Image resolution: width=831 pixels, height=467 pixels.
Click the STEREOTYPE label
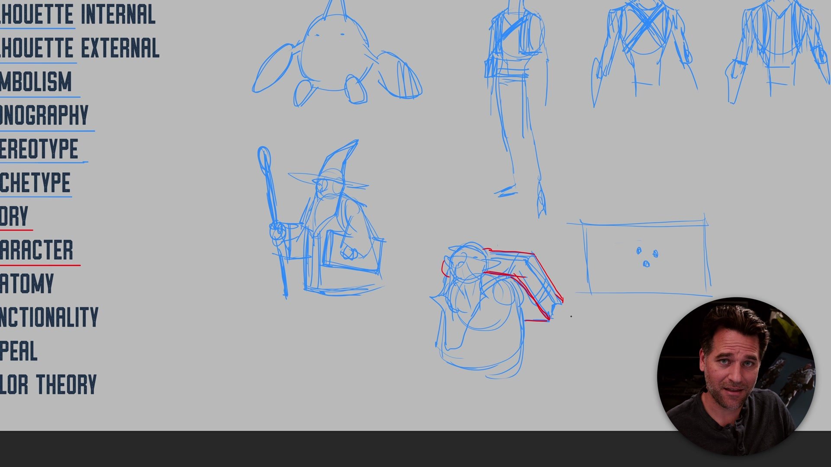click(x=39, y=149)
